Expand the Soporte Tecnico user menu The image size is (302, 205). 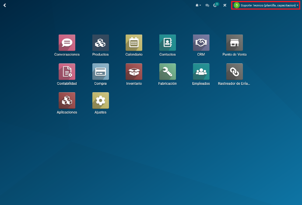(266, 5)
